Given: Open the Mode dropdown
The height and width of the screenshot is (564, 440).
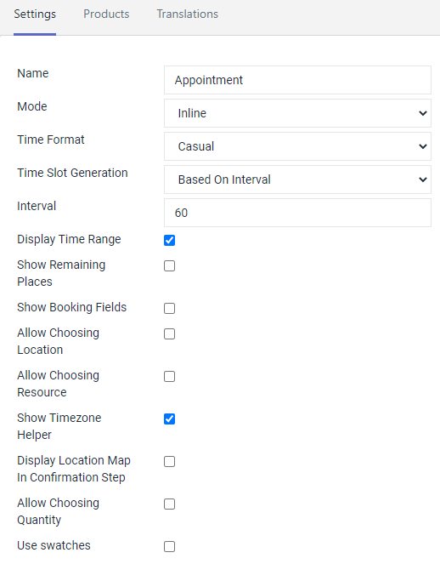Looking at the screenshot, I should tap(297, 113).
